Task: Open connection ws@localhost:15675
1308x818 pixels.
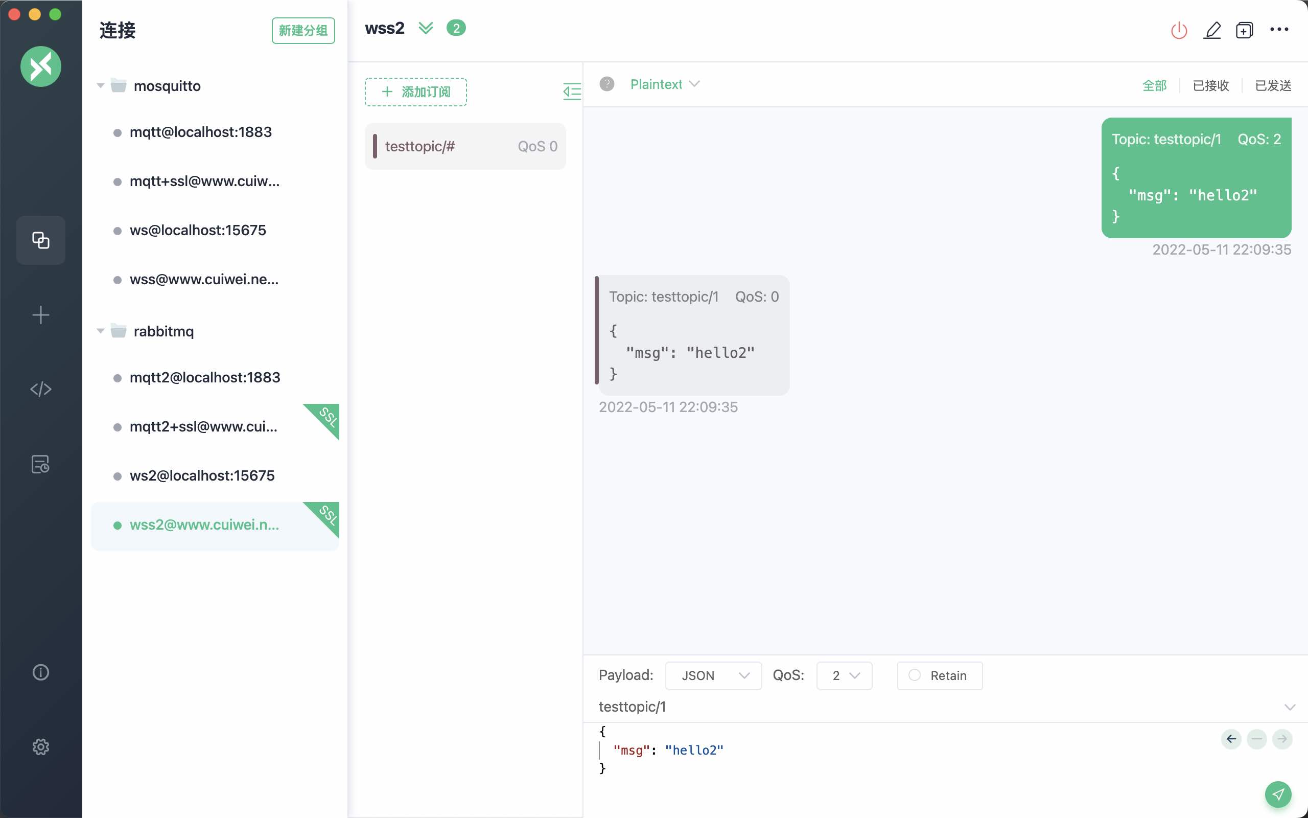Action: [215, 231]
